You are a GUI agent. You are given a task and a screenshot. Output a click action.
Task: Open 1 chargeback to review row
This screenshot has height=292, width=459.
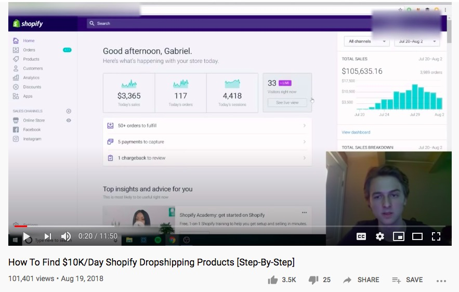point(207,158)
